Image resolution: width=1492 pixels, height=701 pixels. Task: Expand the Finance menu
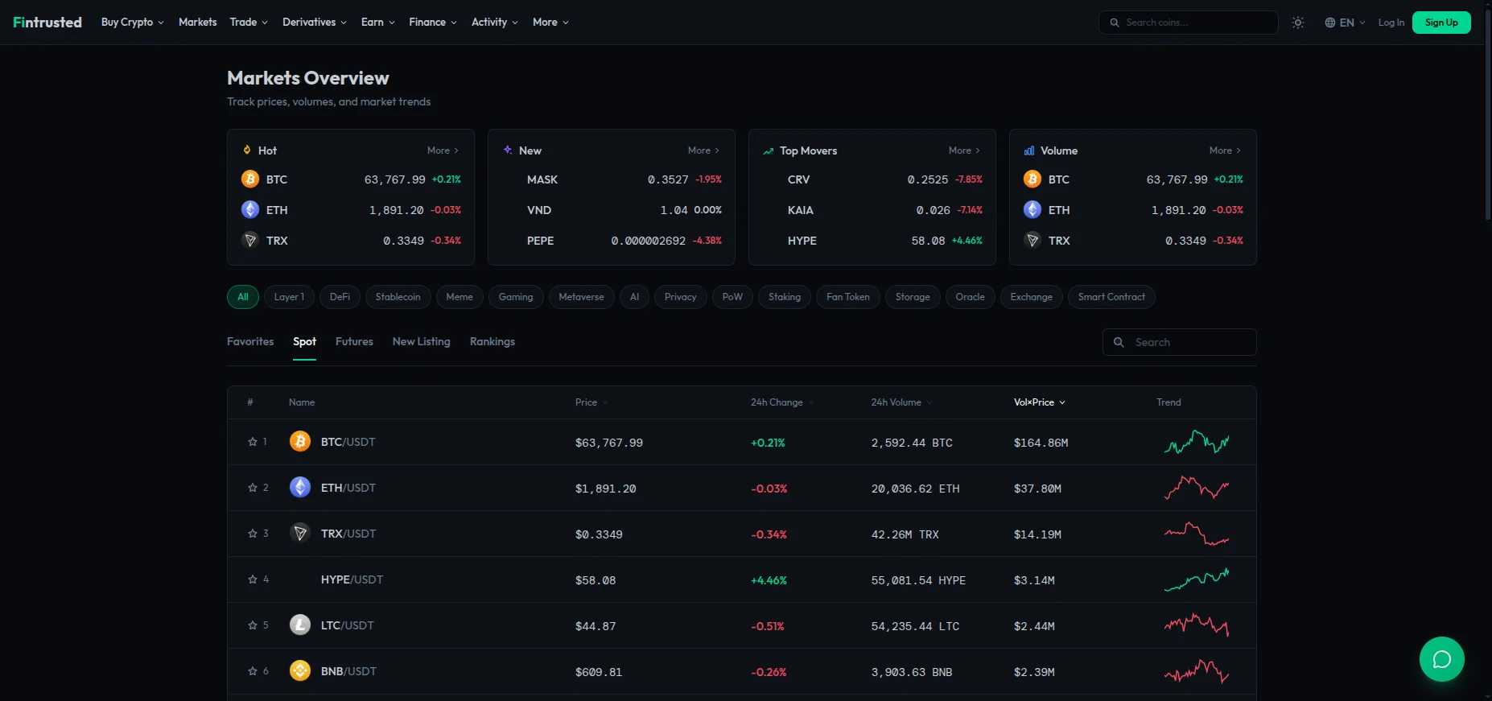pos(433,23)
